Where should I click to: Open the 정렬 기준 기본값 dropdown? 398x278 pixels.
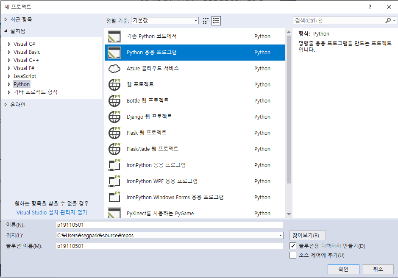click(165, 21)
